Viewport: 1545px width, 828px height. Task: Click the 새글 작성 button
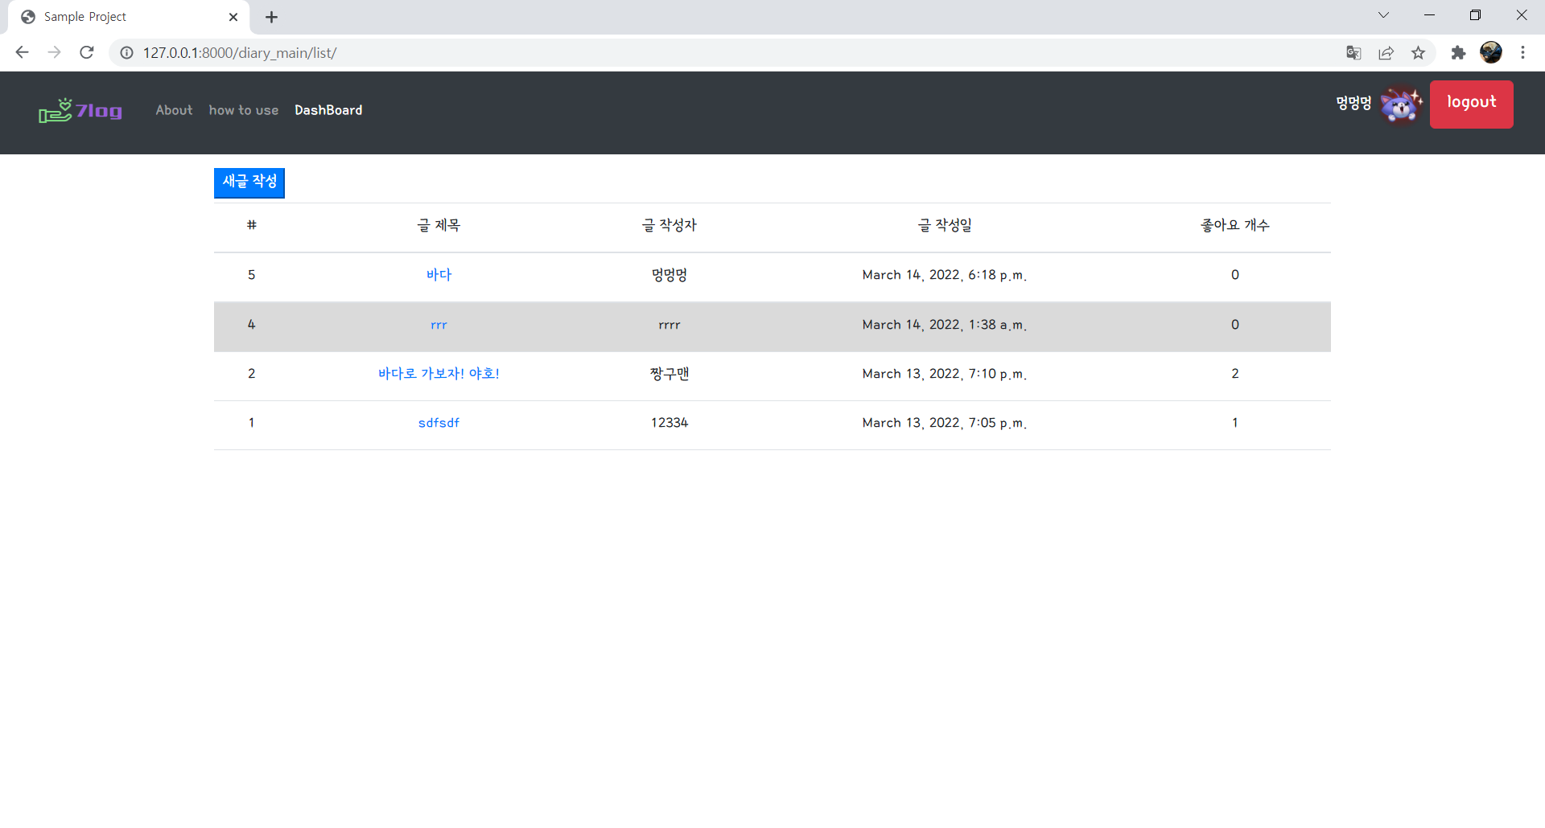[x=249, y=182]
